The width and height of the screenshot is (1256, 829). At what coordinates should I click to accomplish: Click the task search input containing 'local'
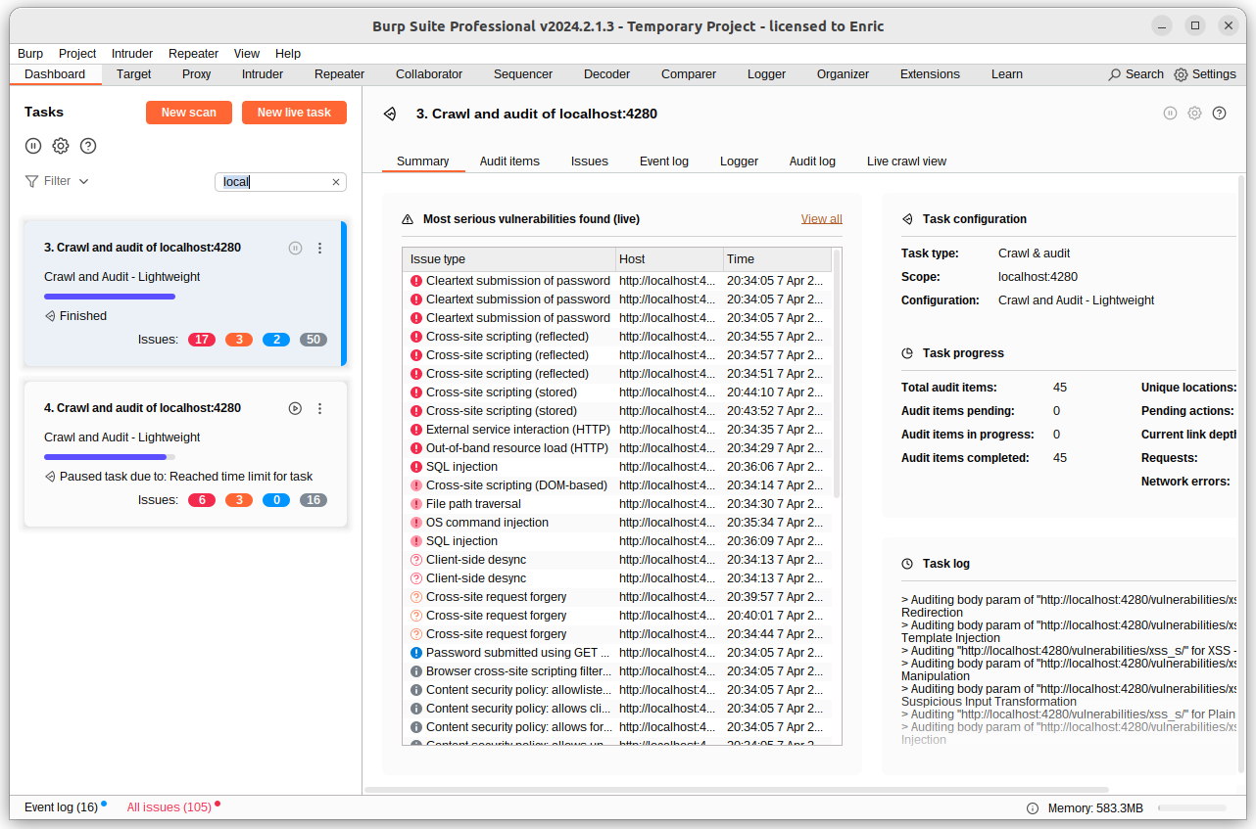click(274, 181)
